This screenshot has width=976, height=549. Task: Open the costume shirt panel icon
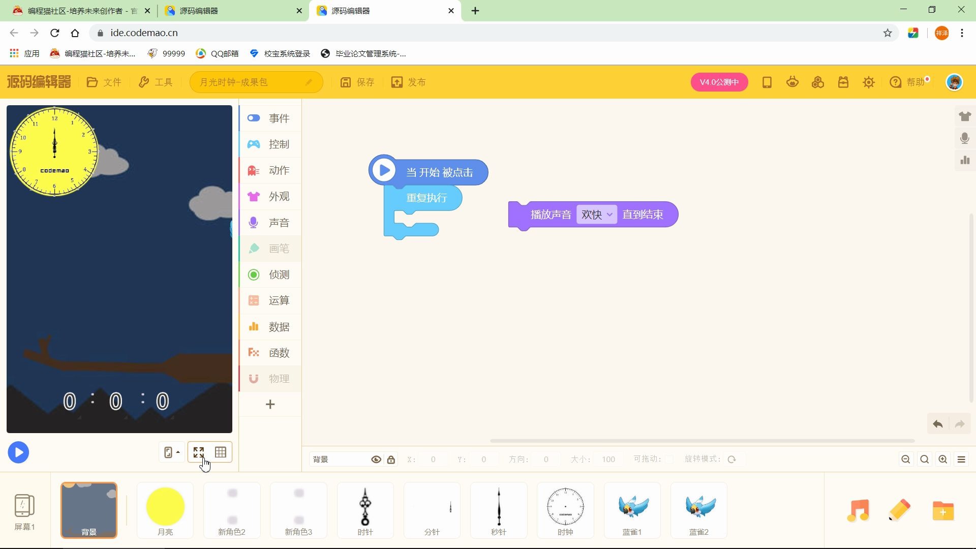(x=965, y=116)
